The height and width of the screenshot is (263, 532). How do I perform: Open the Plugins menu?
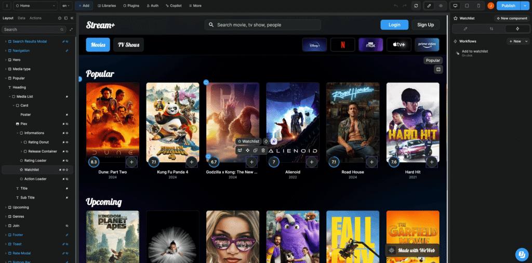pos(131,6)
